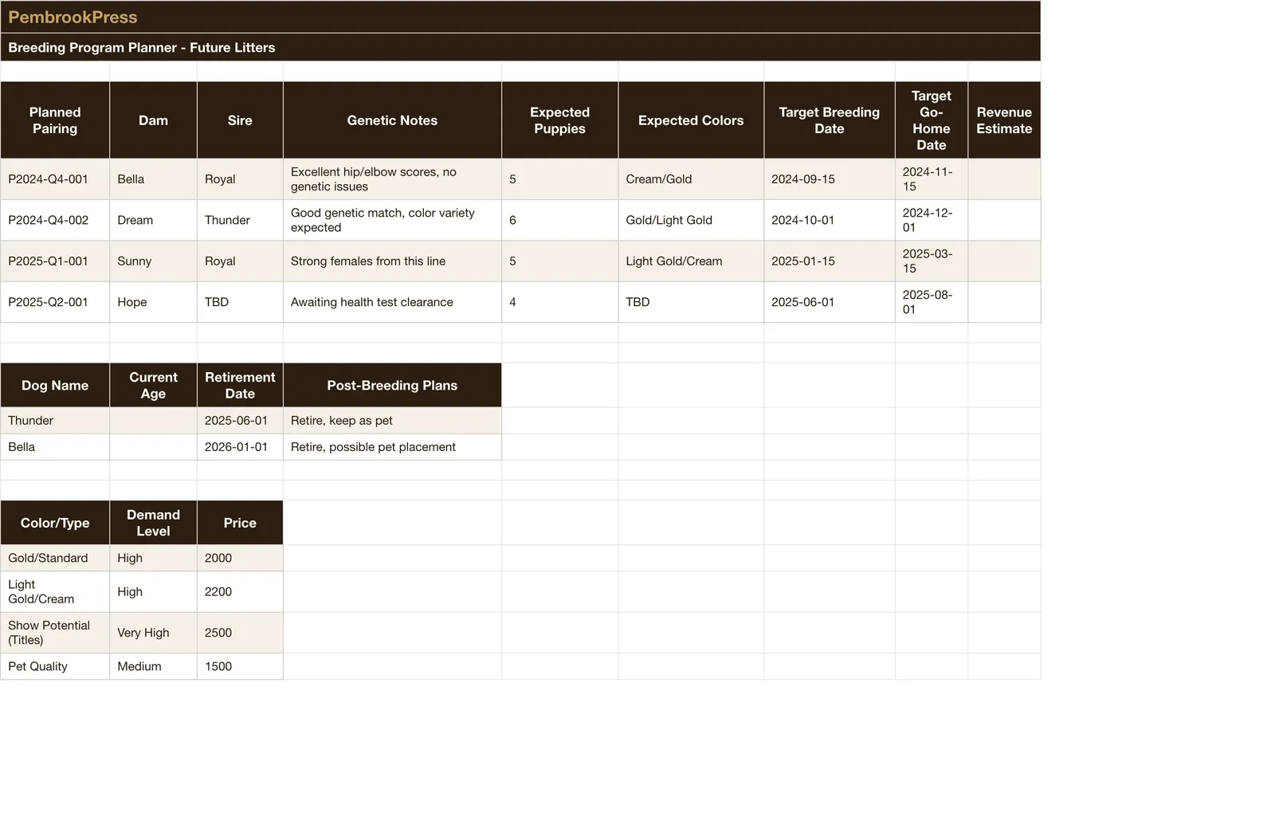Select go-home date 2024-11-15
The image size is (1275, 820).
tap(931, 179)
